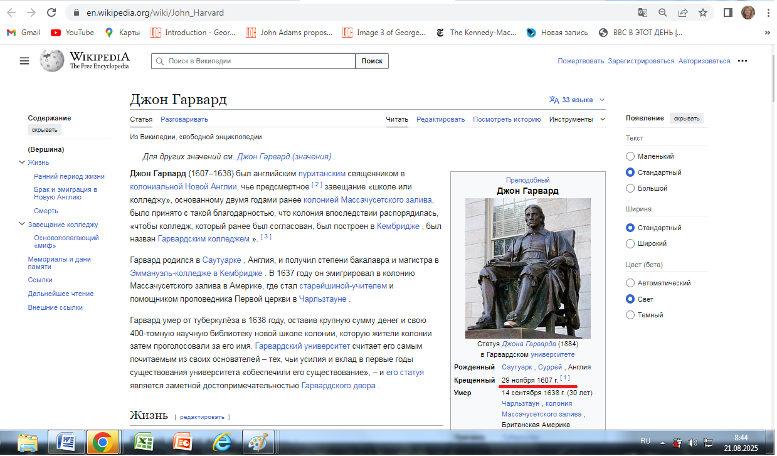This screenshot has height=456, width=777.
Task: Edit the Жизнь section via редактировать
Action: click(203, 417)
